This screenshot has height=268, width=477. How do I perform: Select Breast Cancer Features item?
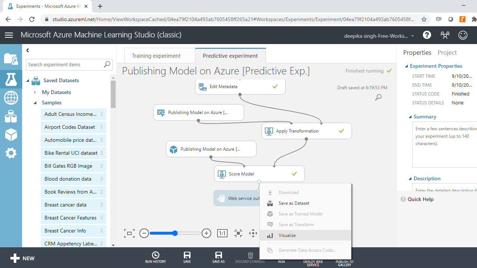coord(74,218)
